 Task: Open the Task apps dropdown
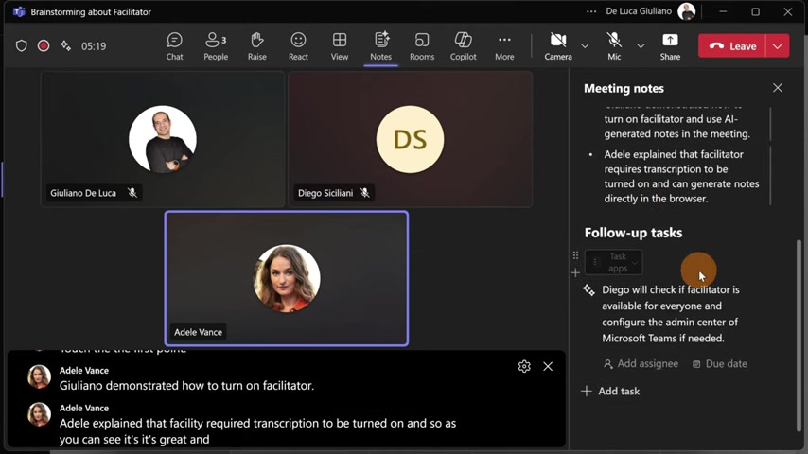pyautogui.click(x=613, y=262)
